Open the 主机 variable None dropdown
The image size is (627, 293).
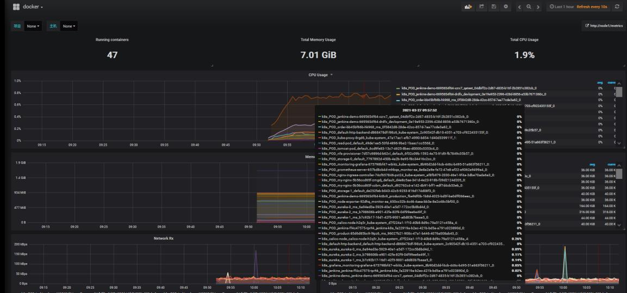pos(69,27)
